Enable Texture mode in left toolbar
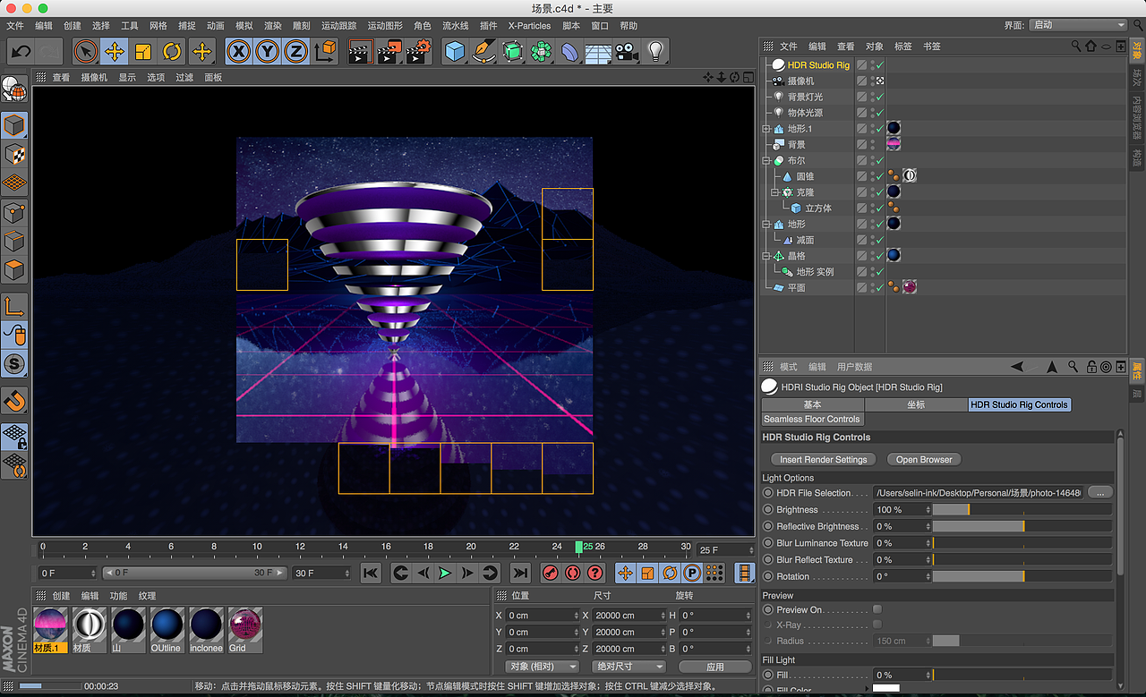 point(14,154)
